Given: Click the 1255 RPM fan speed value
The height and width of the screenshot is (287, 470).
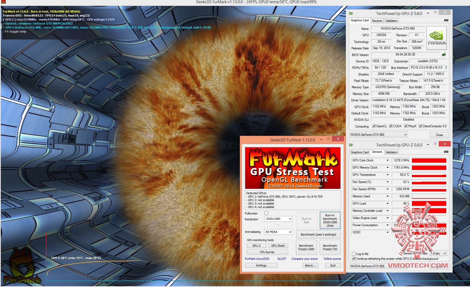Looking at the screenshot, I should click(x=401, y=189).
